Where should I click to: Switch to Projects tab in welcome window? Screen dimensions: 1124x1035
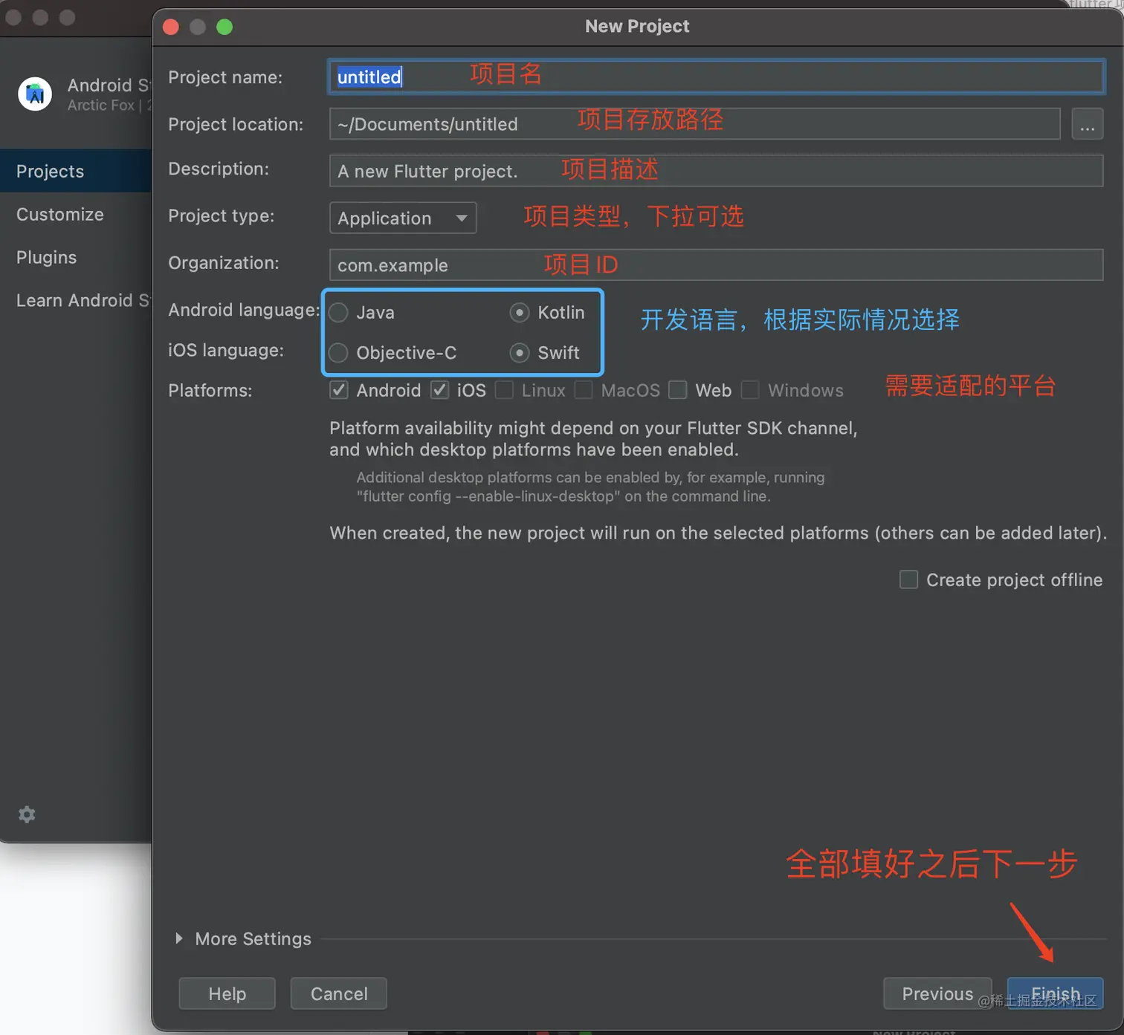point(76,171)
